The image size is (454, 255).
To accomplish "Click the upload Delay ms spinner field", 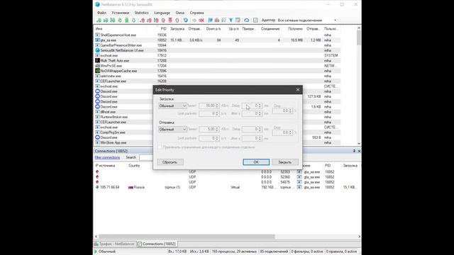I will [252, 129].
